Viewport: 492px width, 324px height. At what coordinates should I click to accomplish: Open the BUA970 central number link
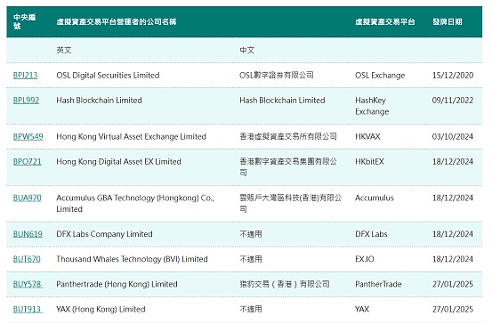27,198
